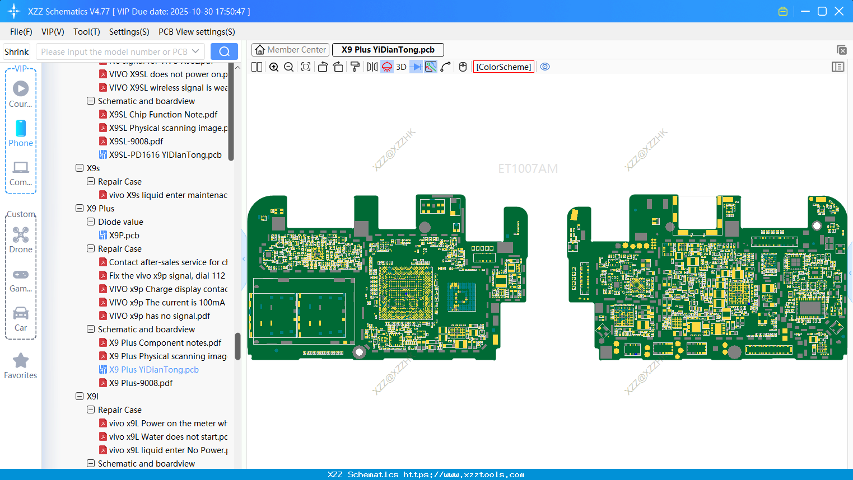This screenshot has width=853, height=480.
Task: Click the paint roller icon
Action: [x=355, y=67]
